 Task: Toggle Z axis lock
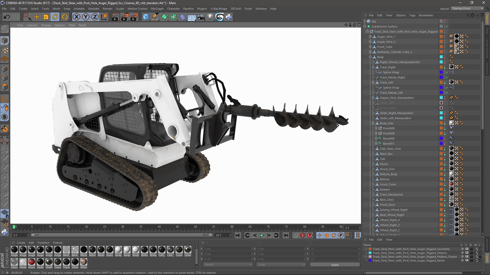click(x=95, y=17)
